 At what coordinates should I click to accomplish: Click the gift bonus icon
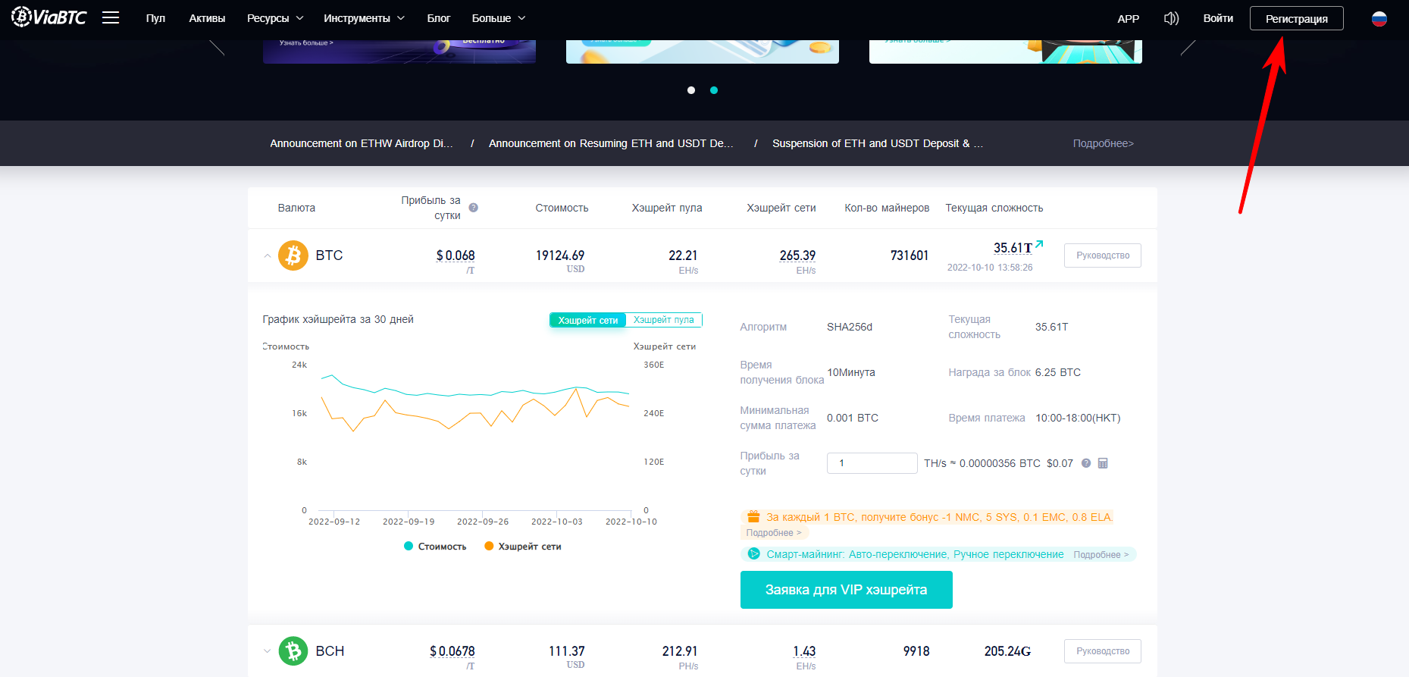point(753,516)
